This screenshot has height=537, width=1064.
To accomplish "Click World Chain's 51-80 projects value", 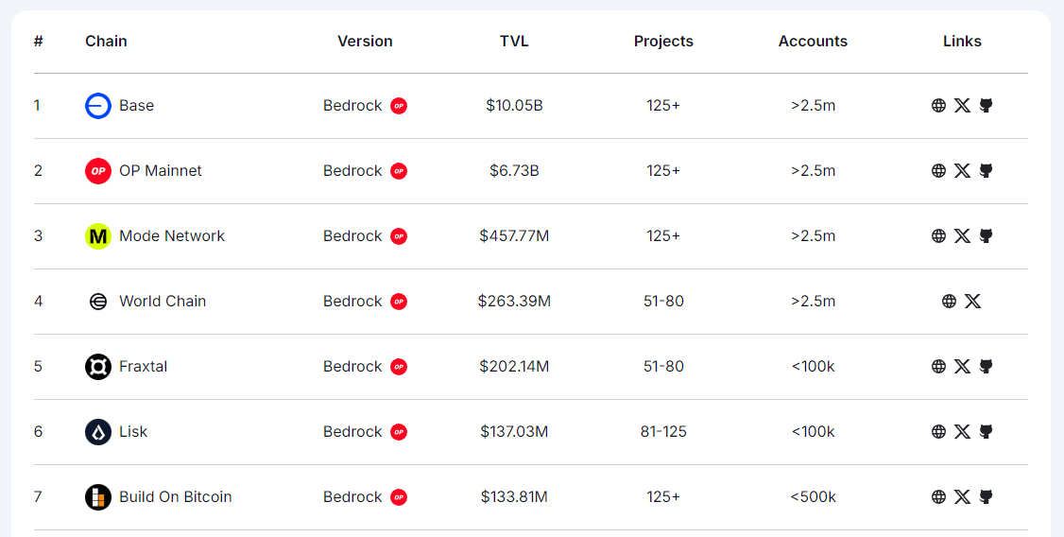I will [663, 301].
